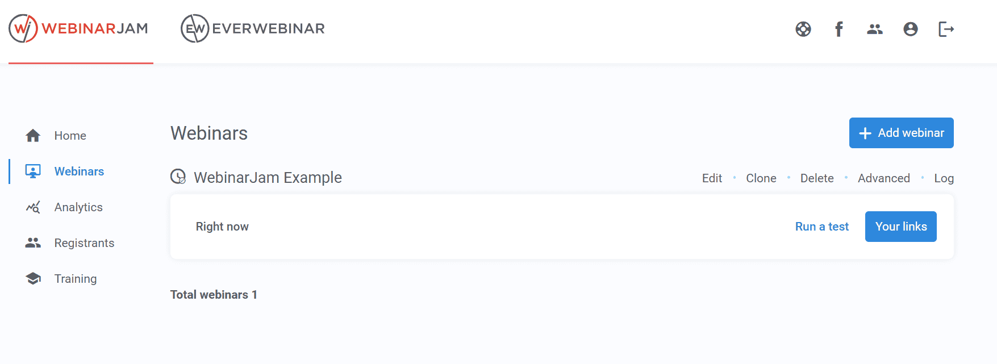997x364 pixels.
Task: Open the support lifebuoy icon
Action: tap(803, 29)
